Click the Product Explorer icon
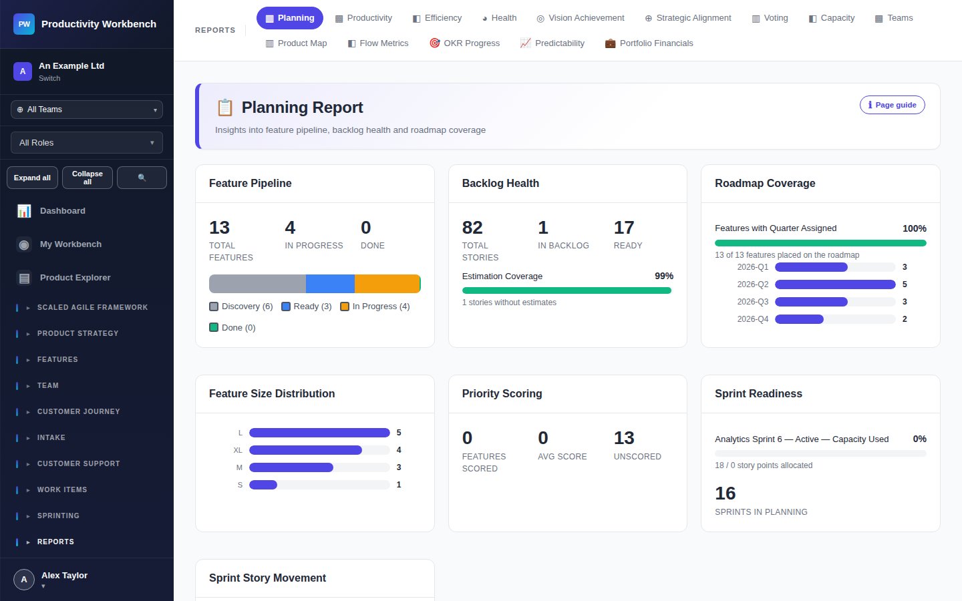962x601 pixels. tap(24, 278)
